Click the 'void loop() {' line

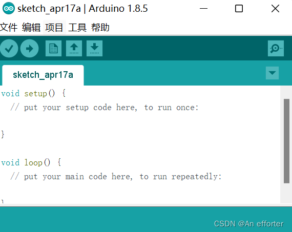coord(31,162)
